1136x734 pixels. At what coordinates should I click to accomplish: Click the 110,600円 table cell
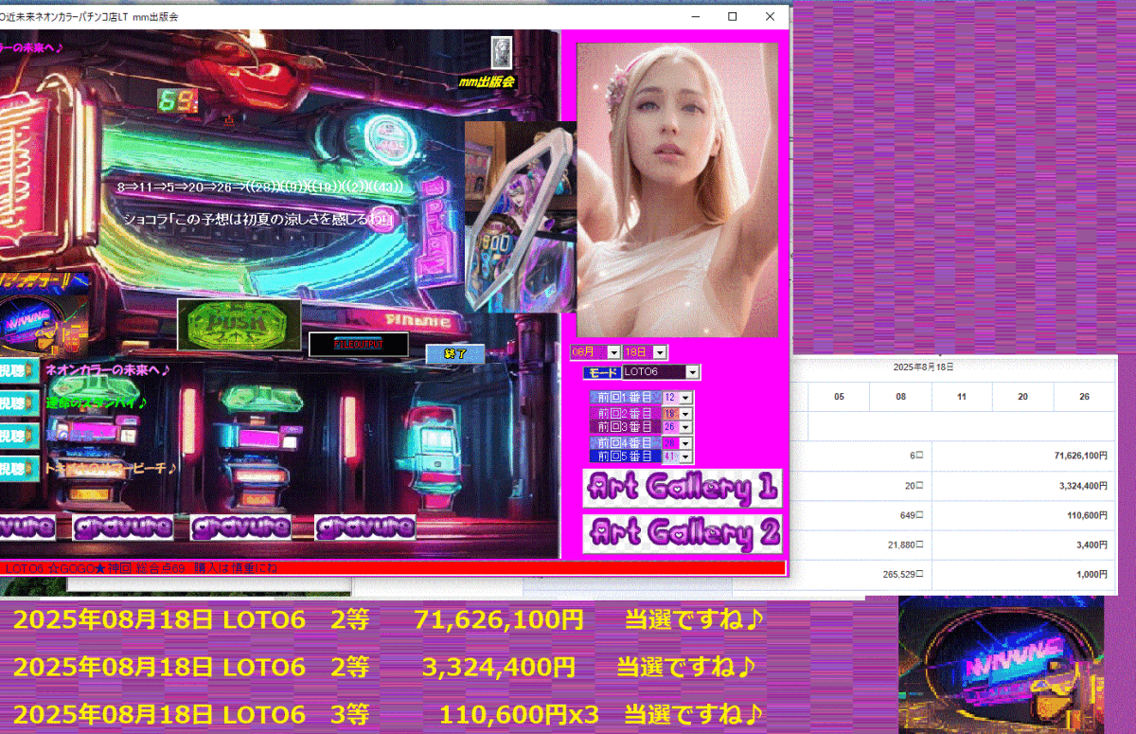1024,515
